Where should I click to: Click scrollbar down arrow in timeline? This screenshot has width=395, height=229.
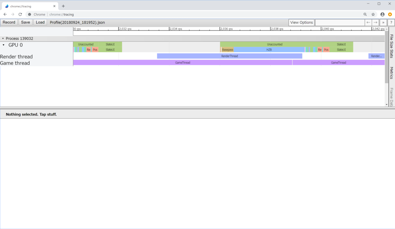click(x=387, y=104)
